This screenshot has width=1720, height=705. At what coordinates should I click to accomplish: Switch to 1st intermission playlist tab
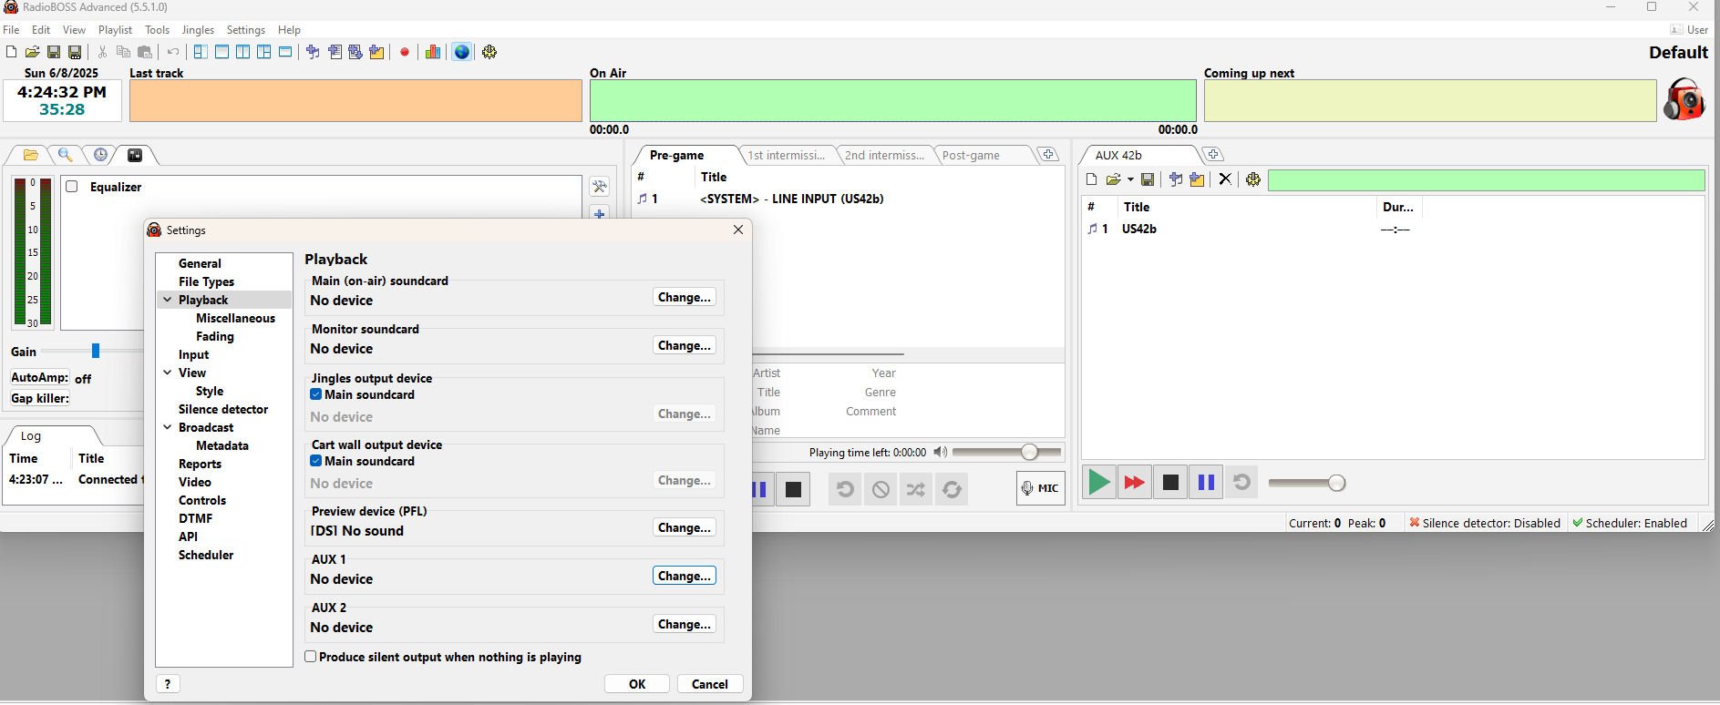pos(786,155)
